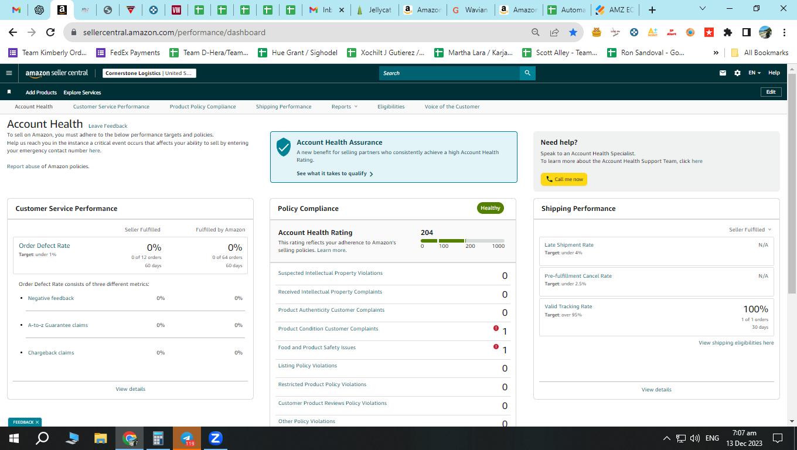797x450 pixels.
Task: Open Suspected Intellectual Property Violations
Action: 330,273
